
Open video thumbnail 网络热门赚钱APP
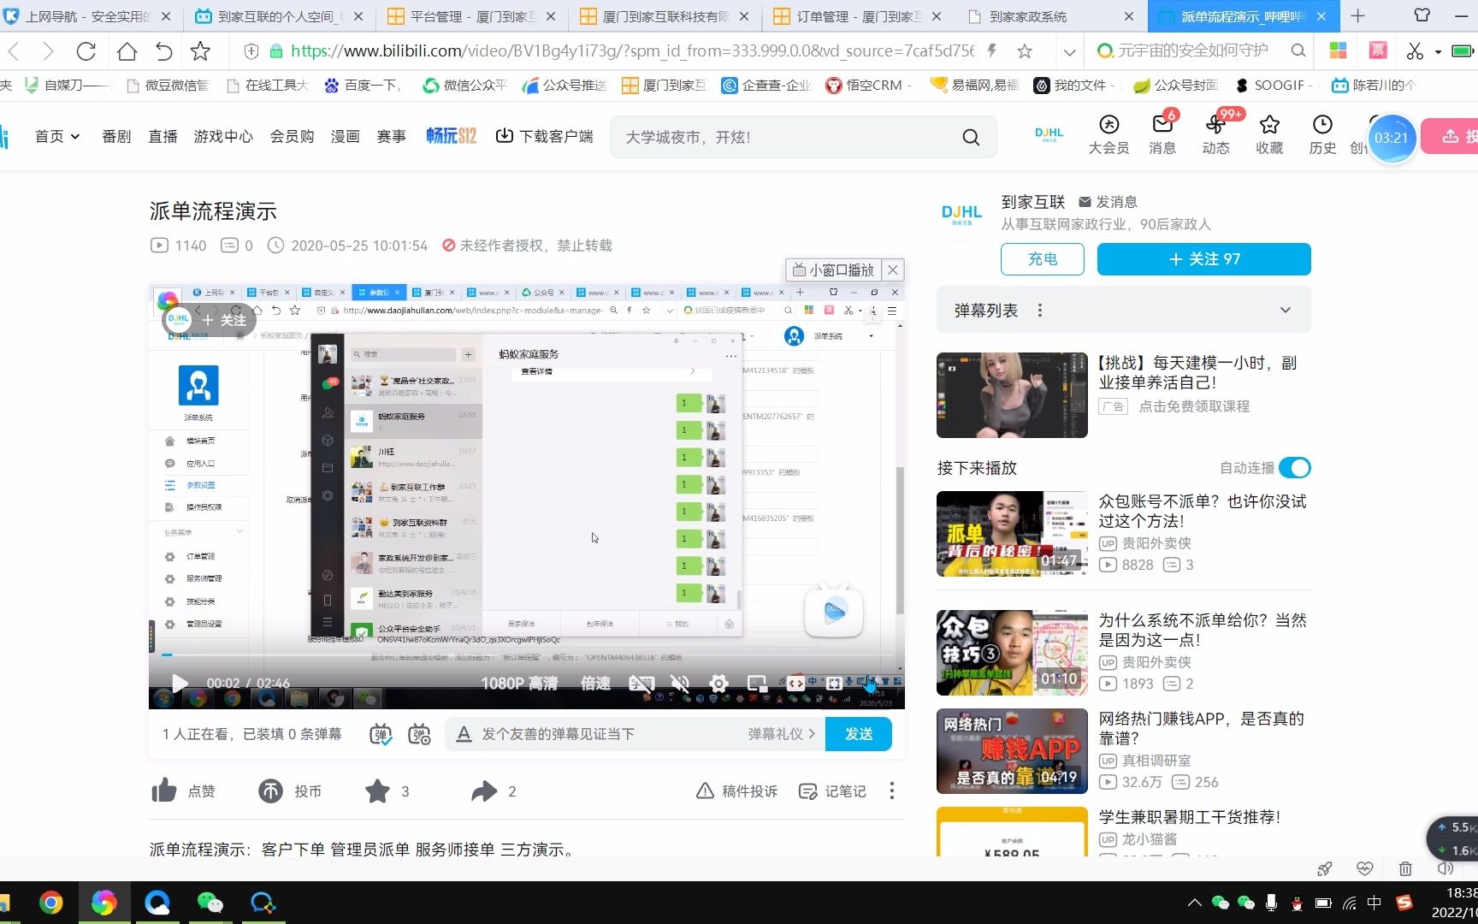[1012, 751]
